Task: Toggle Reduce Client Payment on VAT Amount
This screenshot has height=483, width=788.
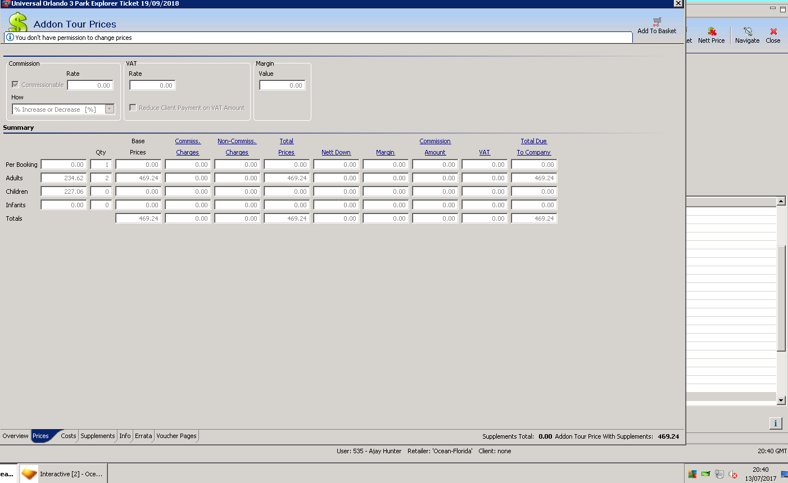Action: [133, 107]
